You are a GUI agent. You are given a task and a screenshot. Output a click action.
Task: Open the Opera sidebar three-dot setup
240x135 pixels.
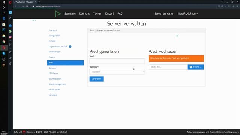pos(10,130)
